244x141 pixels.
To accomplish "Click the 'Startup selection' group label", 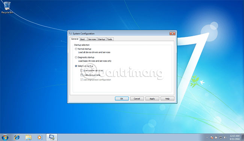I will point(82,45).
